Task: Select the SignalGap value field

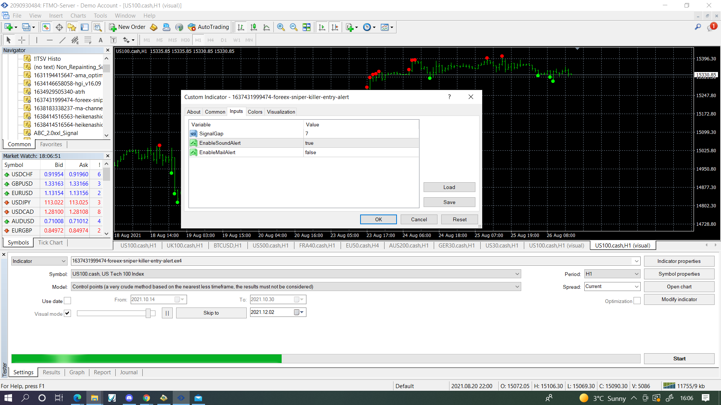Action: (x=361, y=133)
